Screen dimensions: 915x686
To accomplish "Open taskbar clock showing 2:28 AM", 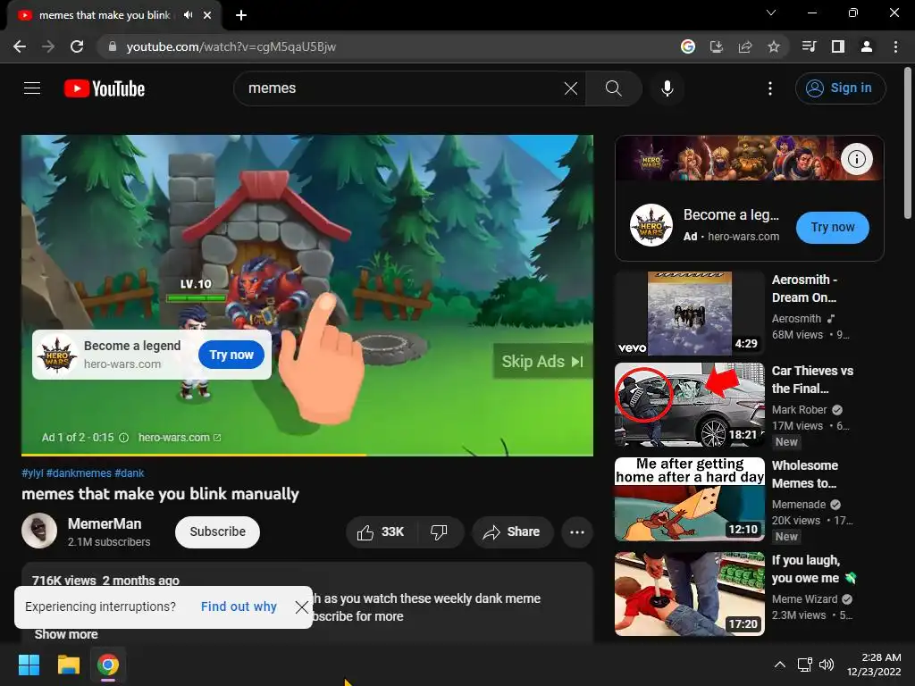I will [x=874, y=665].
